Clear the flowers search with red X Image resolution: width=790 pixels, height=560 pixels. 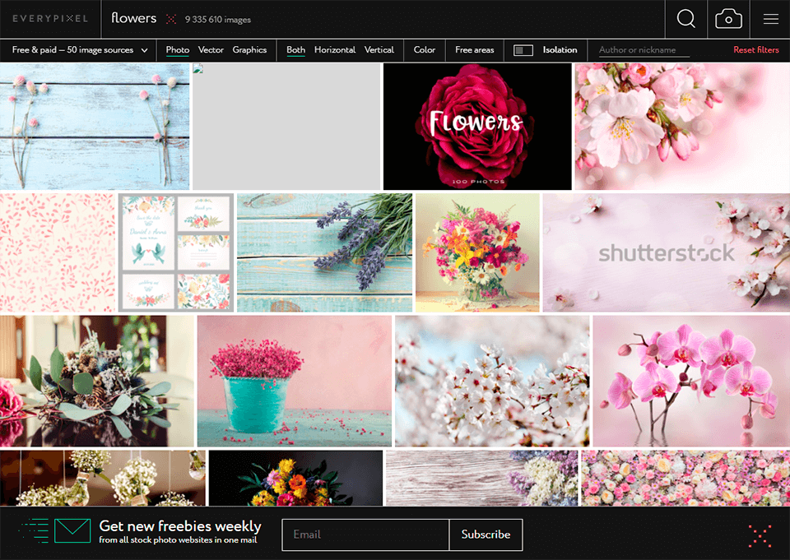tap(171, 19)
